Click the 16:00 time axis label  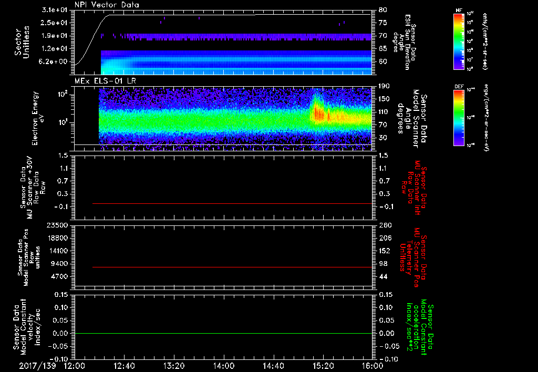(373, 366)
